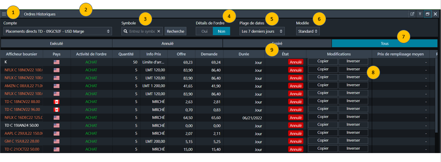Set Détails de l'ordre to Non
Viewport: 441px width, 162px height.
221,31
